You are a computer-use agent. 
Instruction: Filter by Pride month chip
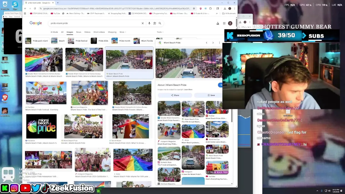click(x=121, y=41)
